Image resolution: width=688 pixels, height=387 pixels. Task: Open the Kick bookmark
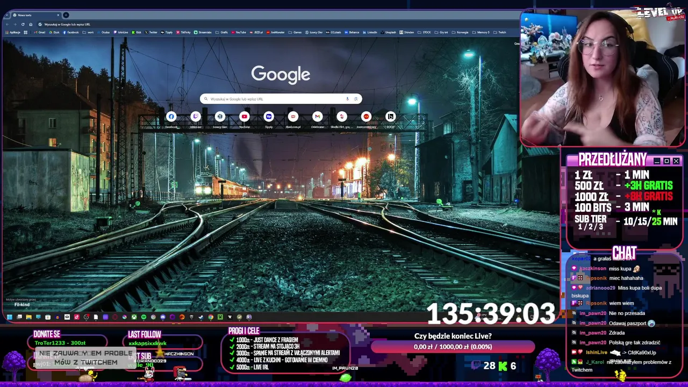click(x=137, y=32)
